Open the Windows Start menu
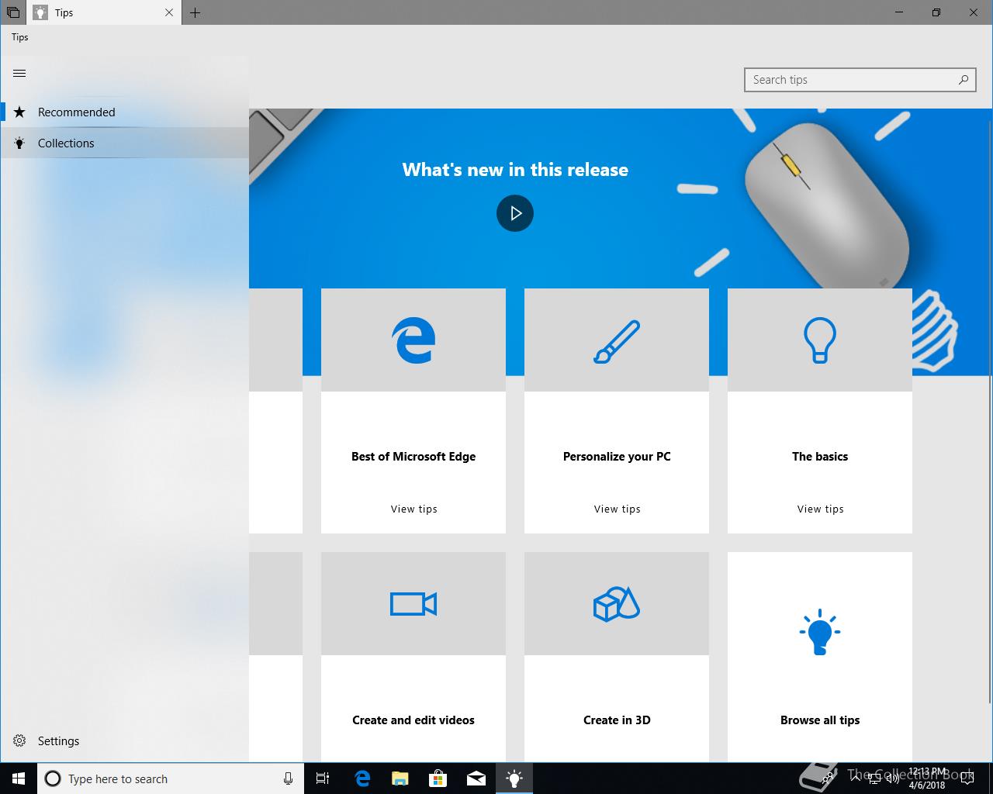The width and height of the screenshot is (993, 794). point(19,778)
